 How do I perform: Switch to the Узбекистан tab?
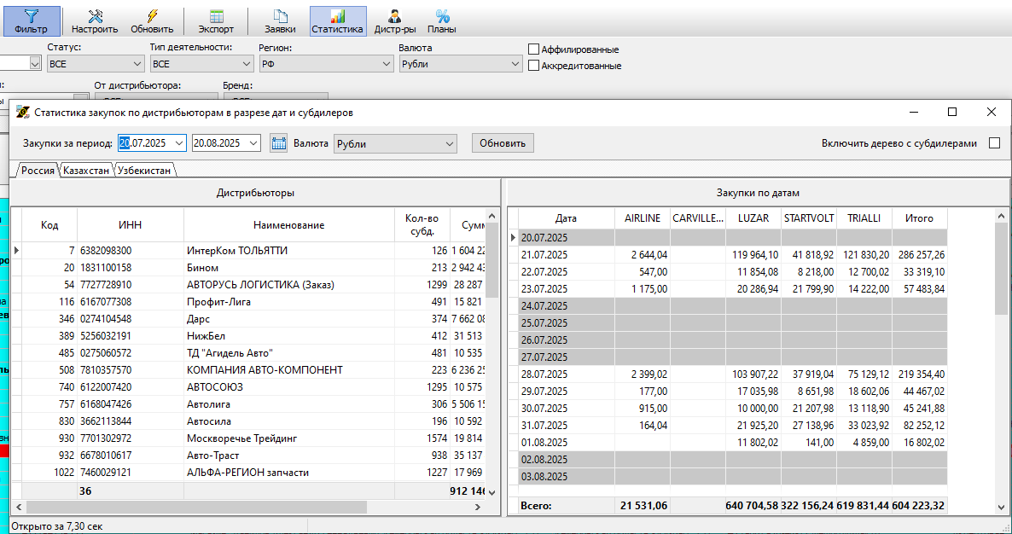coord(144,171)
